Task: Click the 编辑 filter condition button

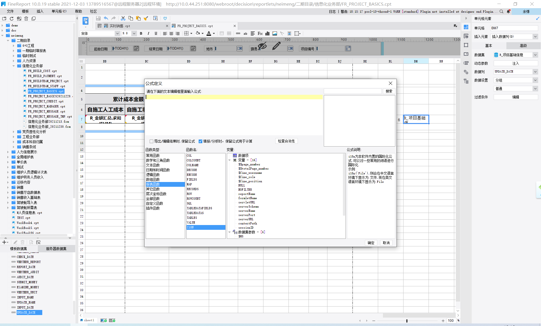Action: coord(515,97)
